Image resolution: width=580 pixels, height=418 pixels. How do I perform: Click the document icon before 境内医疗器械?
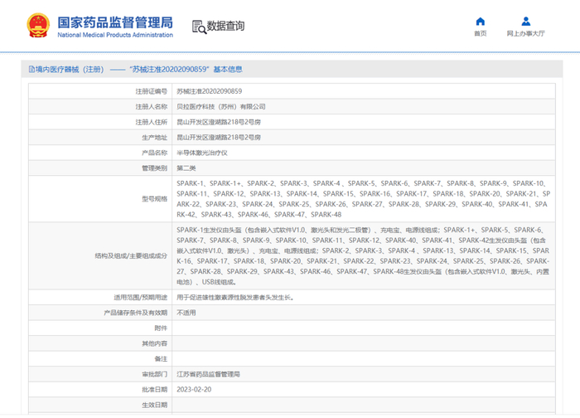click(x=31, y=70)
